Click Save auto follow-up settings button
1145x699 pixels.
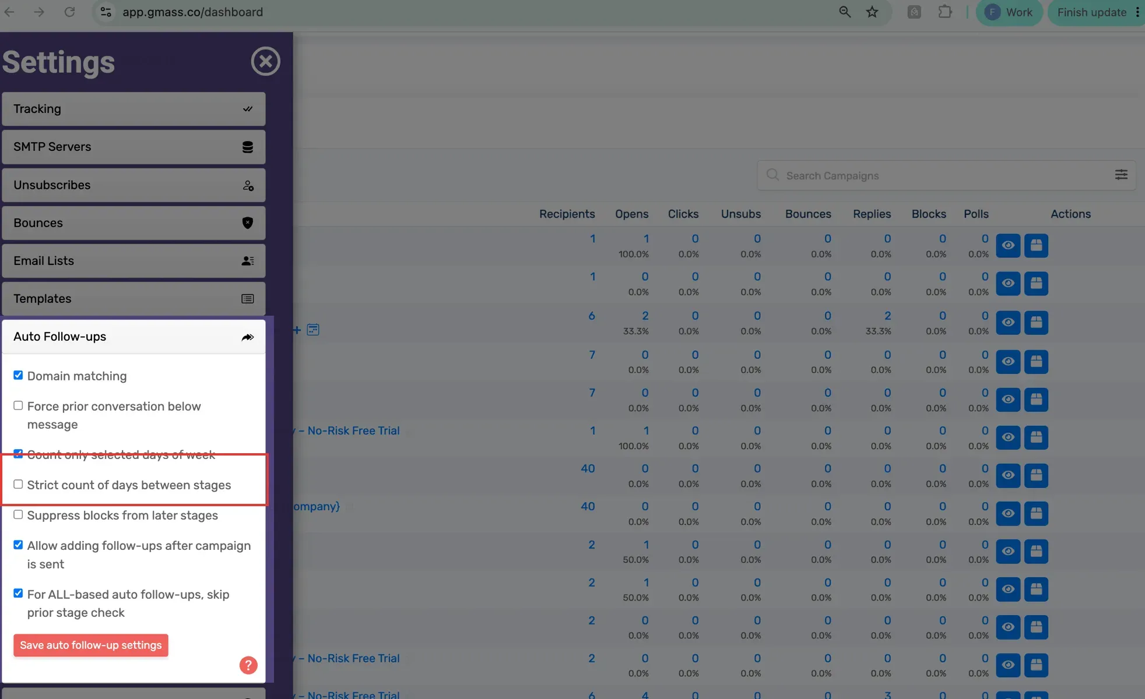pyautogui.click(x=91, y=645)
